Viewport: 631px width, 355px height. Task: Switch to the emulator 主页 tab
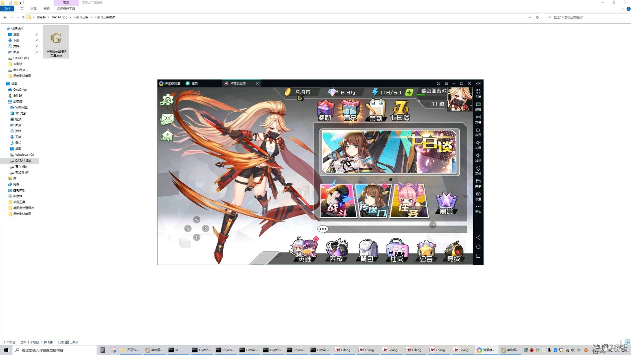(192, 83)
